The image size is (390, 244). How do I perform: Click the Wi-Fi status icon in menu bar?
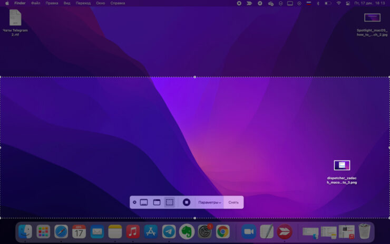tap(338, 3)
